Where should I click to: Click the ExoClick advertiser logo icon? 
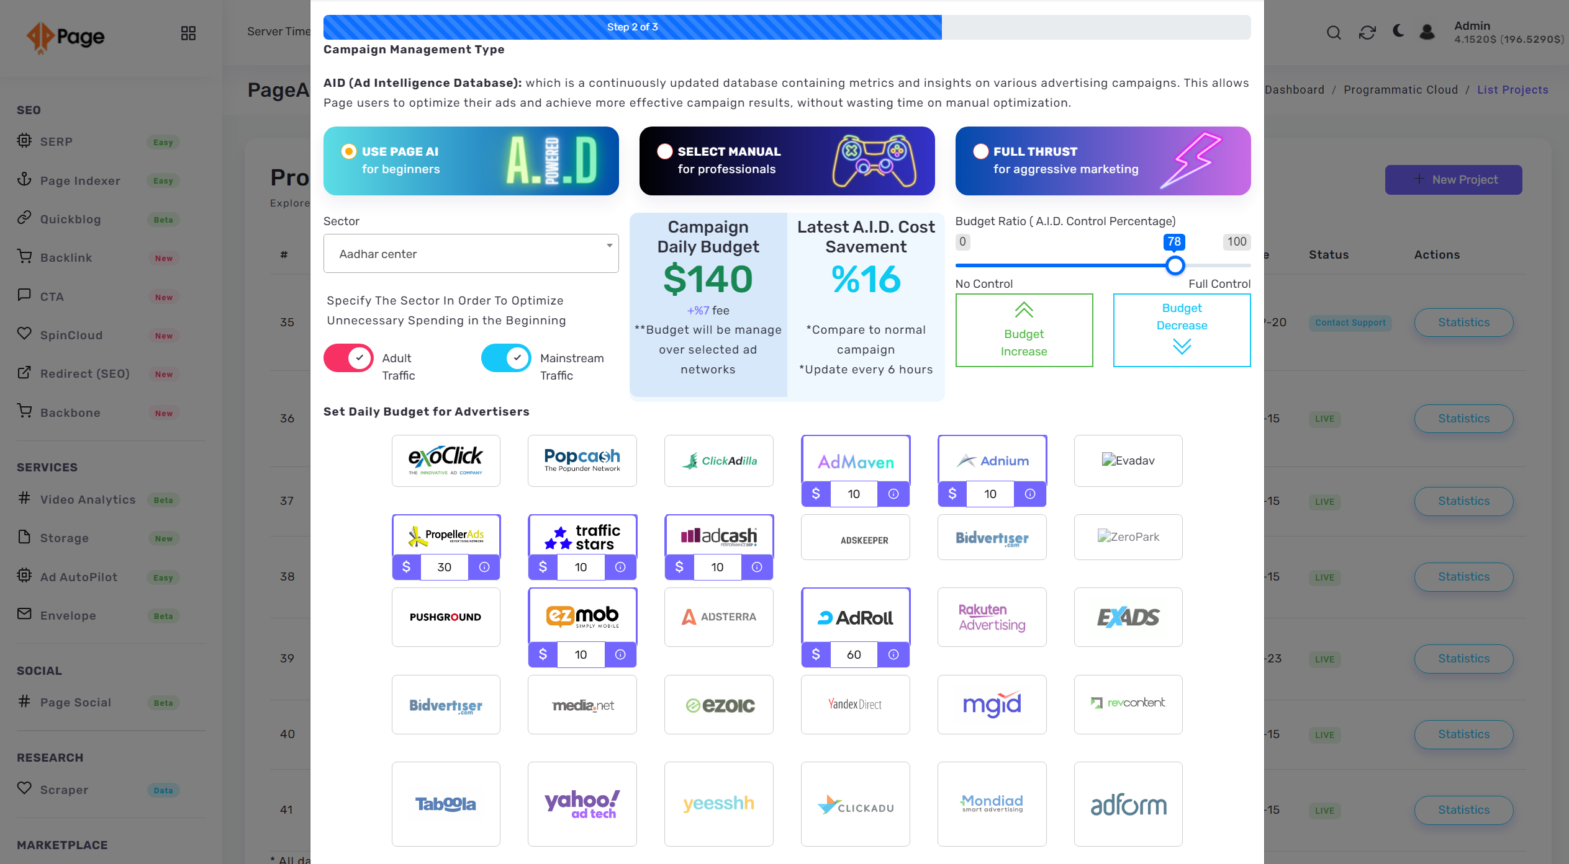coord(444,460)
